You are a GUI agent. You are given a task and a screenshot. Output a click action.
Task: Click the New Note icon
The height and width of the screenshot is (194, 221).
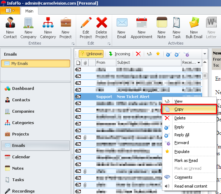[x=162, y=24]
